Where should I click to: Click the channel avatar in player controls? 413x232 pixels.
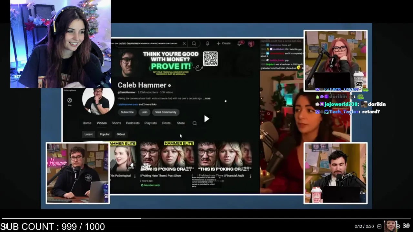(x=390, y=226)
